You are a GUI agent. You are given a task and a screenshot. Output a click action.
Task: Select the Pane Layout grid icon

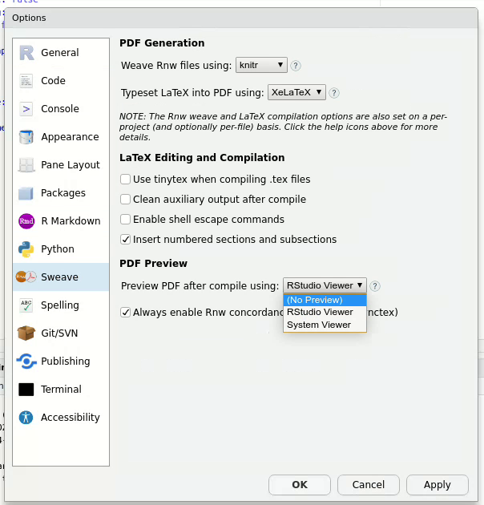(26, 165)
